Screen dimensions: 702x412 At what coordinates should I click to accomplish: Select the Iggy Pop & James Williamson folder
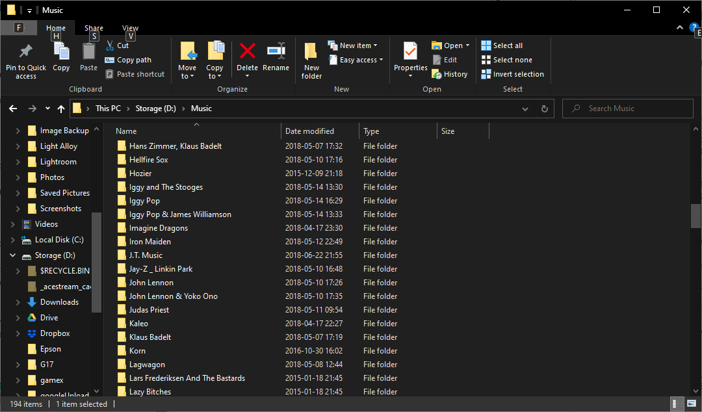[x=180, y=214]
